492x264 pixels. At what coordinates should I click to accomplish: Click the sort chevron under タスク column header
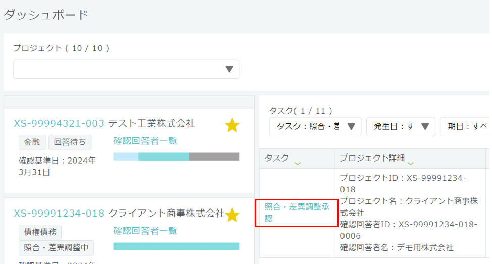coord(298,163)
